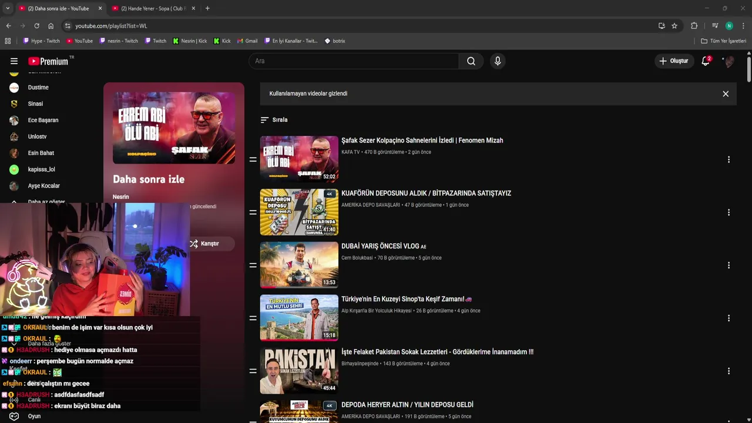
Task: Open the notifications bell
Action: 706,61
